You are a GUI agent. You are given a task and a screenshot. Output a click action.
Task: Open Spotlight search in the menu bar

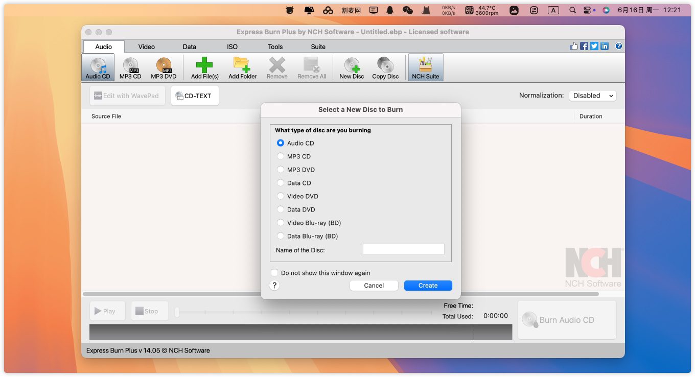coord(573,10)
